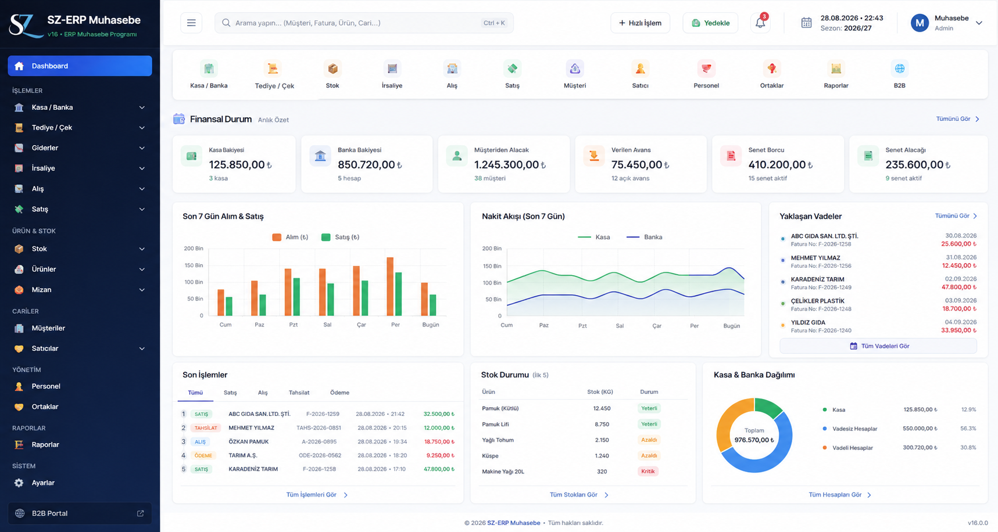This screenshot has width=998, height=532.
Task: Toggle the hamburger sidebar menu button
Action: point(191,23)
